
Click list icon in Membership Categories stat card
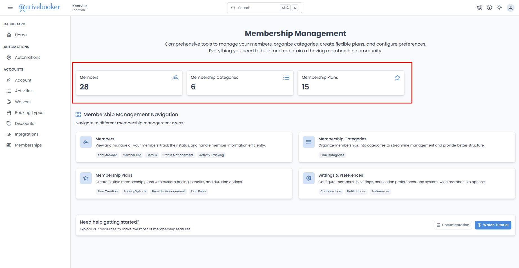(x=286, y=78)
